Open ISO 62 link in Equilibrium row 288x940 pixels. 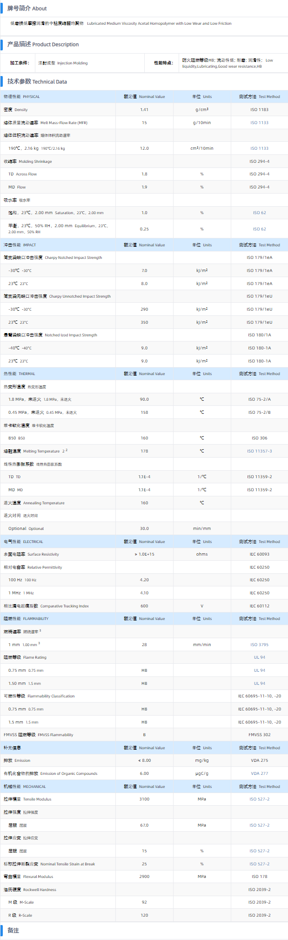tap(259, 229)
